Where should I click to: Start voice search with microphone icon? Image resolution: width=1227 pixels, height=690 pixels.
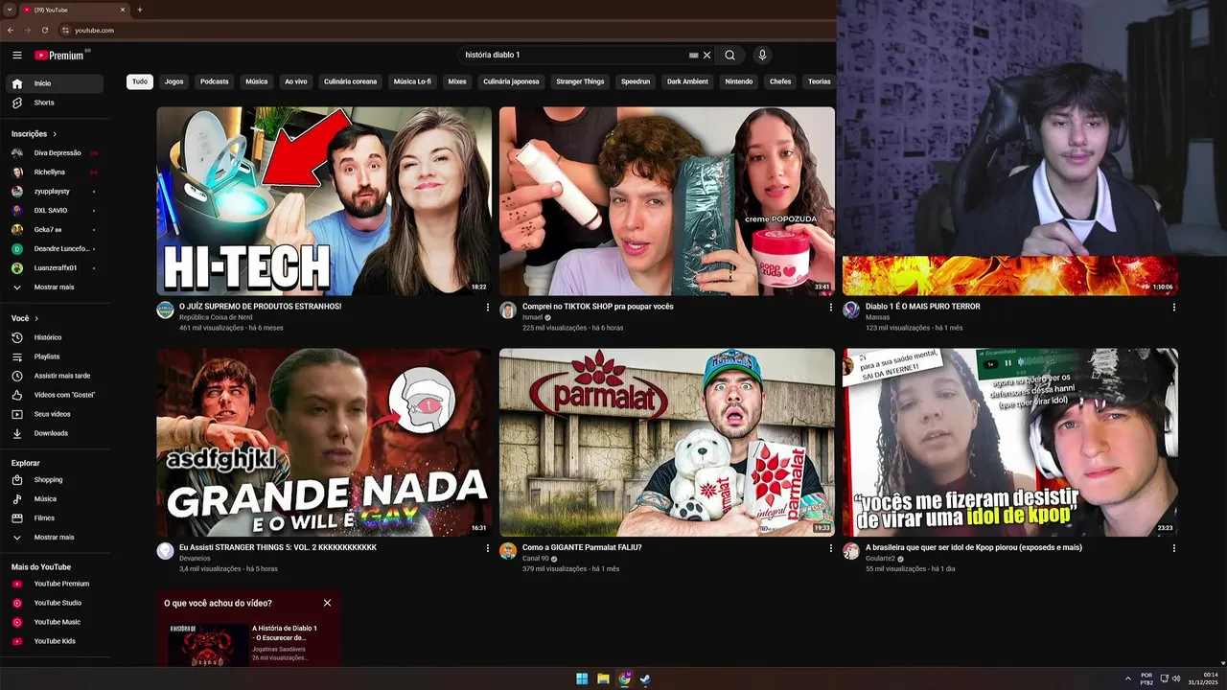(x=762, y=56)
